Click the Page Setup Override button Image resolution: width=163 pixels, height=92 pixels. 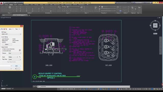click(x=11, y=62)
